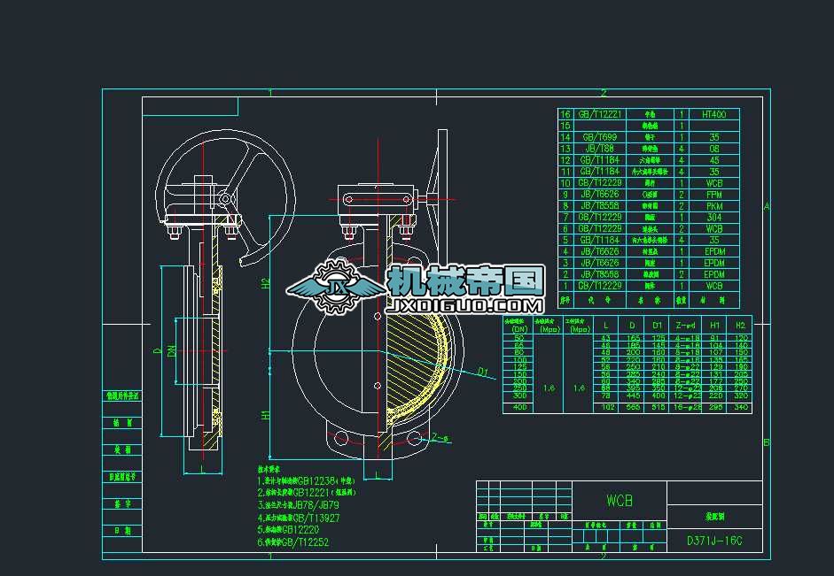Screen dimensions: 834x576
Task: Select the Z-φd column header in size table
Action: pos(684,326)
